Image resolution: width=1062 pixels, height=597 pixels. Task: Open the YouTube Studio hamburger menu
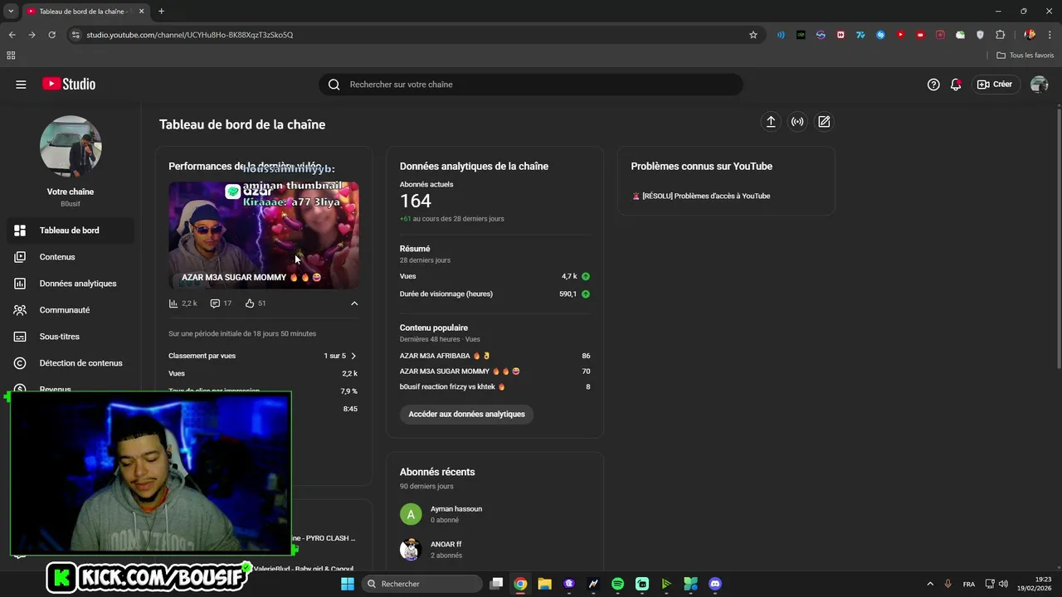click(21, 85)
